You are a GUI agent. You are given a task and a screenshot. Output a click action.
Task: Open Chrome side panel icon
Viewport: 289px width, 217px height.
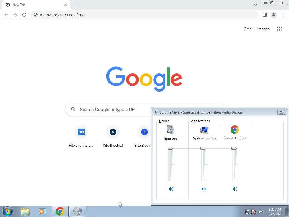tap(265, 15)
